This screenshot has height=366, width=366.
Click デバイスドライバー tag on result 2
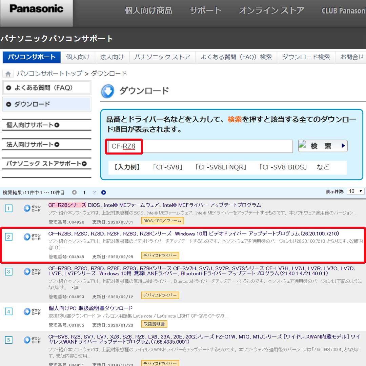[x=160, y=256]
